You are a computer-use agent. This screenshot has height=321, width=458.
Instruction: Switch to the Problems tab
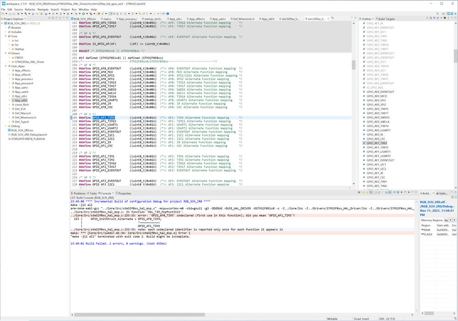point(78,193)
